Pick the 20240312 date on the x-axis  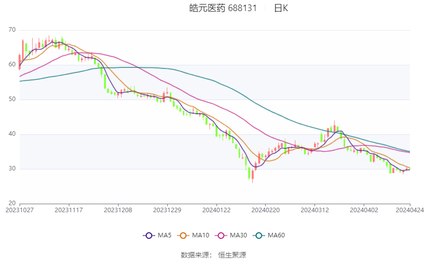click(314, 210)
